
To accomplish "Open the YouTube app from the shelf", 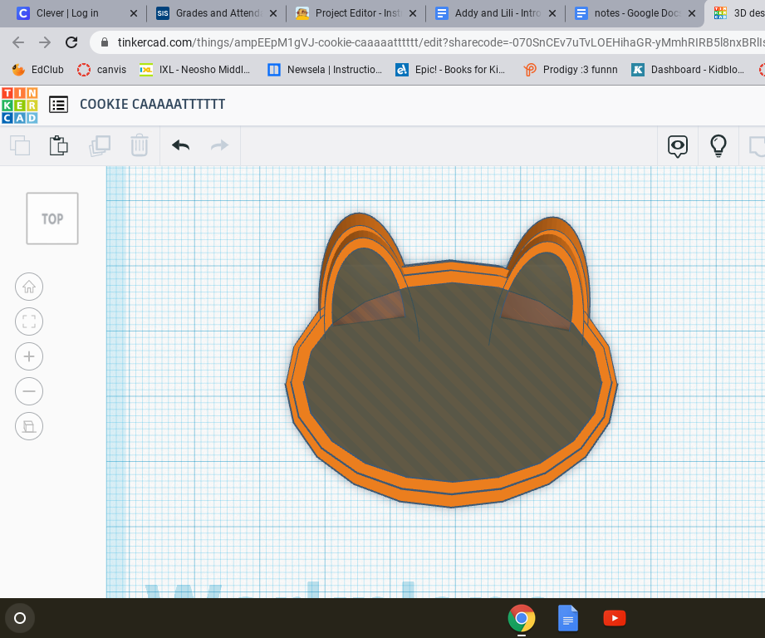I will click(614, 618).
